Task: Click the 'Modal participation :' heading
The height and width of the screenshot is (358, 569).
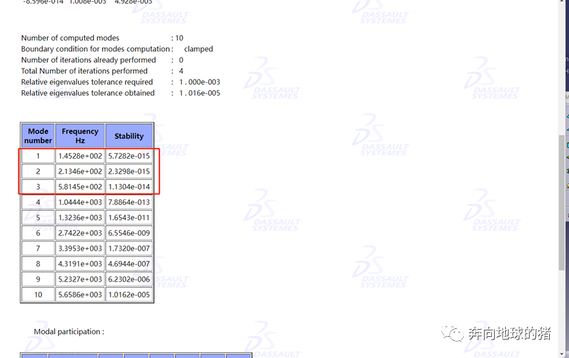Action: click(69, 332)
